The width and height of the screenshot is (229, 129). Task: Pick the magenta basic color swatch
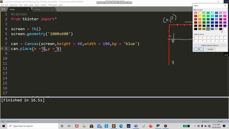pos(225,16)
